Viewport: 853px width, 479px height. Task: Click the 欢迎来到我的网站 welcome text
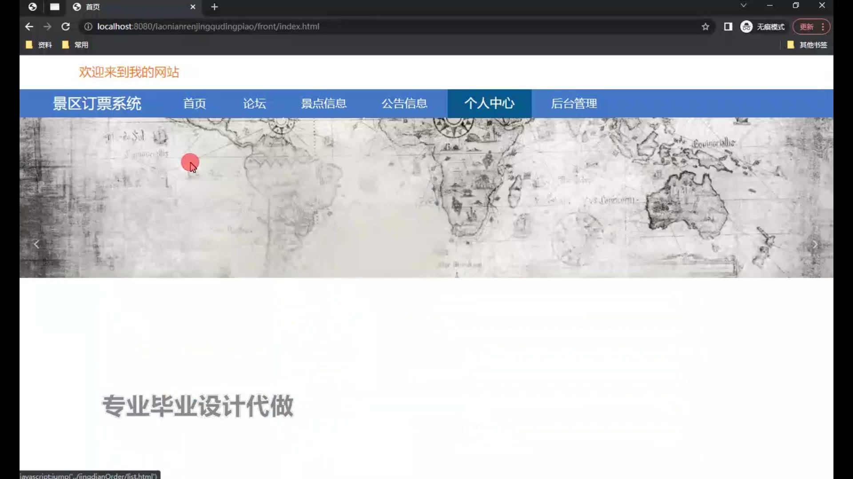click(x=129, y=72)
